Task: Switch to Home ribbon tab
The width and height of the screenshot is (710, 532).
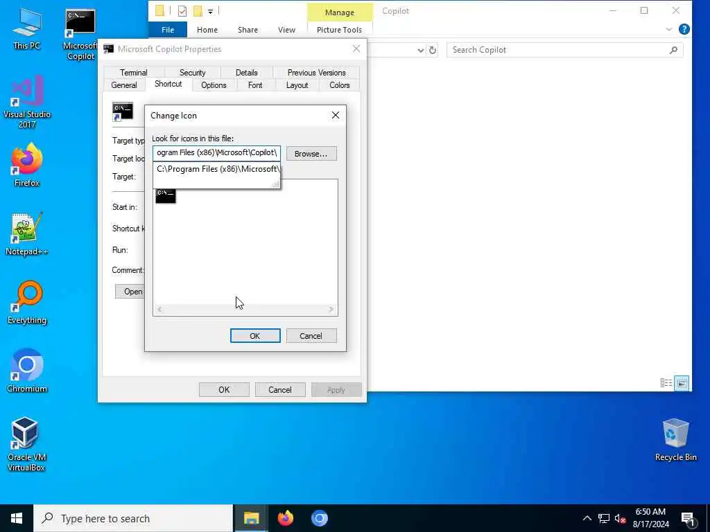Action: pos(207,30)
